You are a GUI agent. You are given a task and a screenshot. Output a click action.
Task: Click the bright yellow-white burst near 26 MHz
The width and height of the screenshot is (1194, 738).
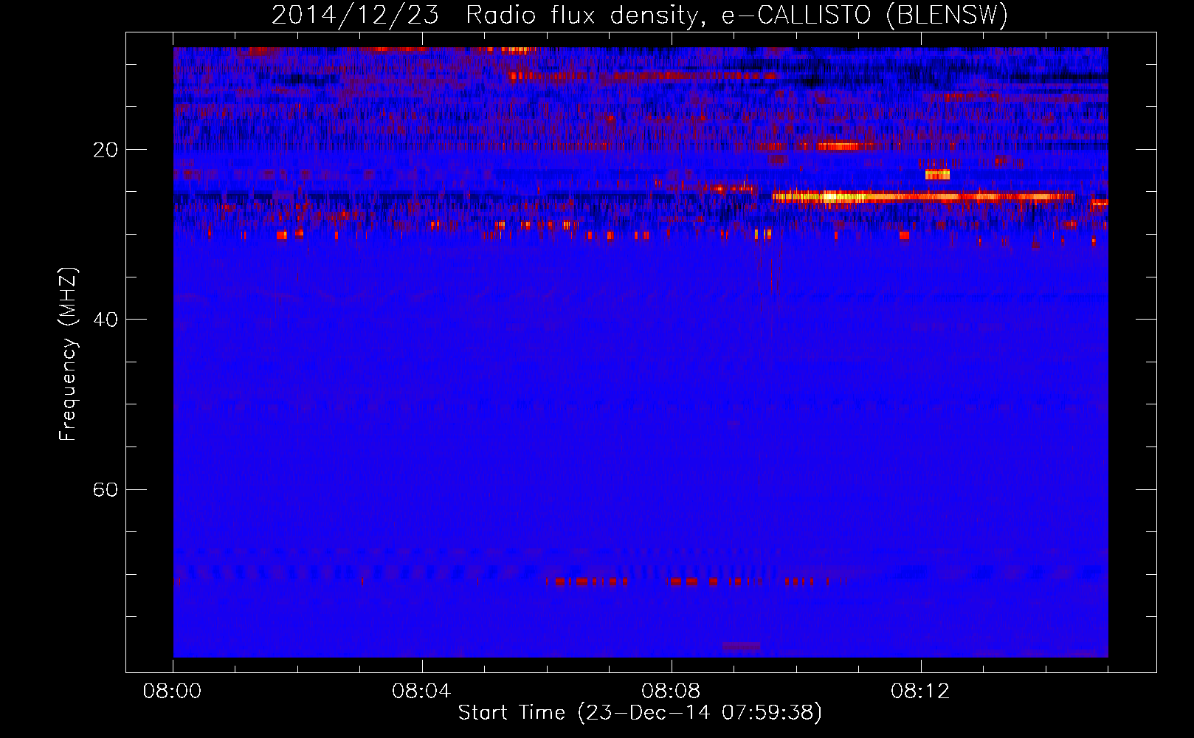(x=922, y=197)
